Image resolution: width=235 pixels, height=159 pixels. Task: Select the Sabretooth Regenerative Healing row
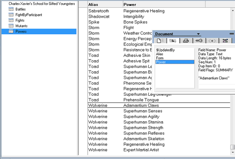tap(159, 11)
